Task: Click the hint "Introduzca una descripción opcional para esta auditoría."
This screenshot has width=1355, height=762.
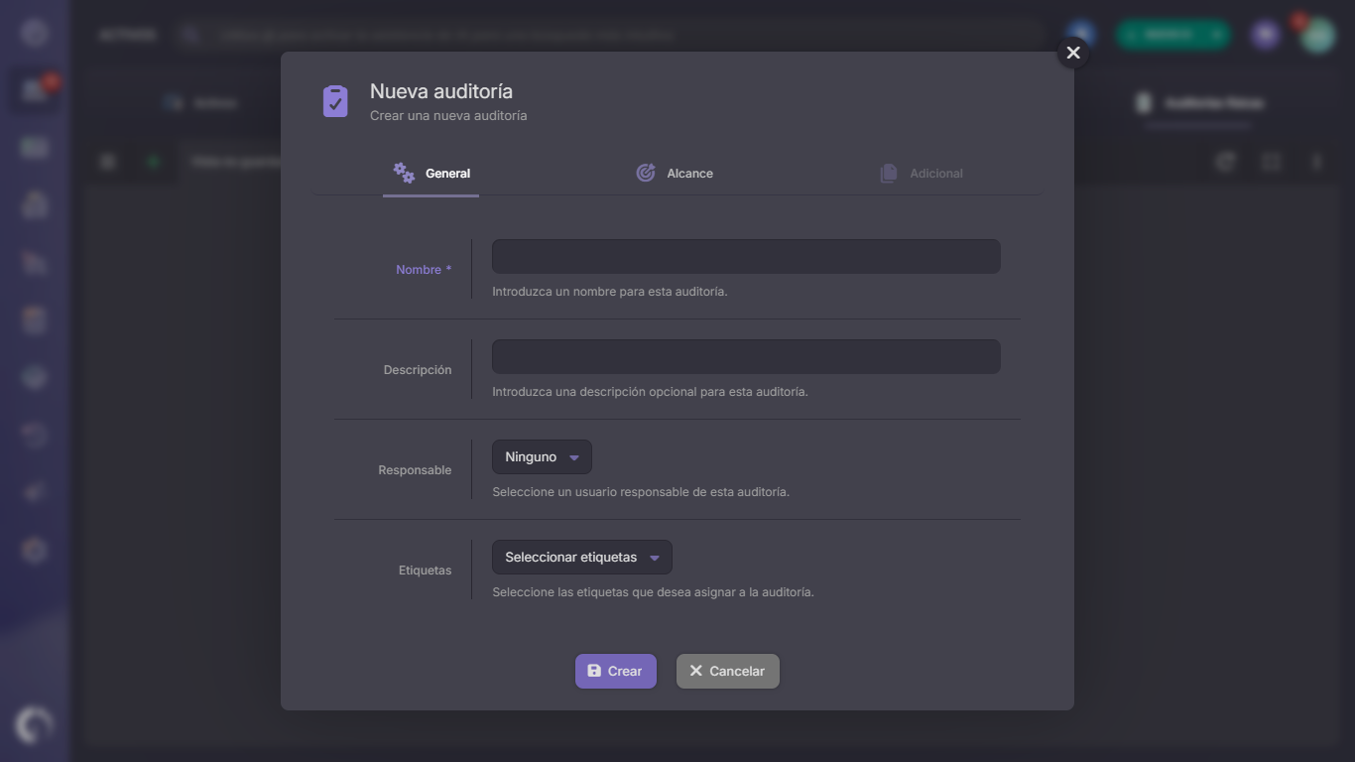Action: point(651,392)
